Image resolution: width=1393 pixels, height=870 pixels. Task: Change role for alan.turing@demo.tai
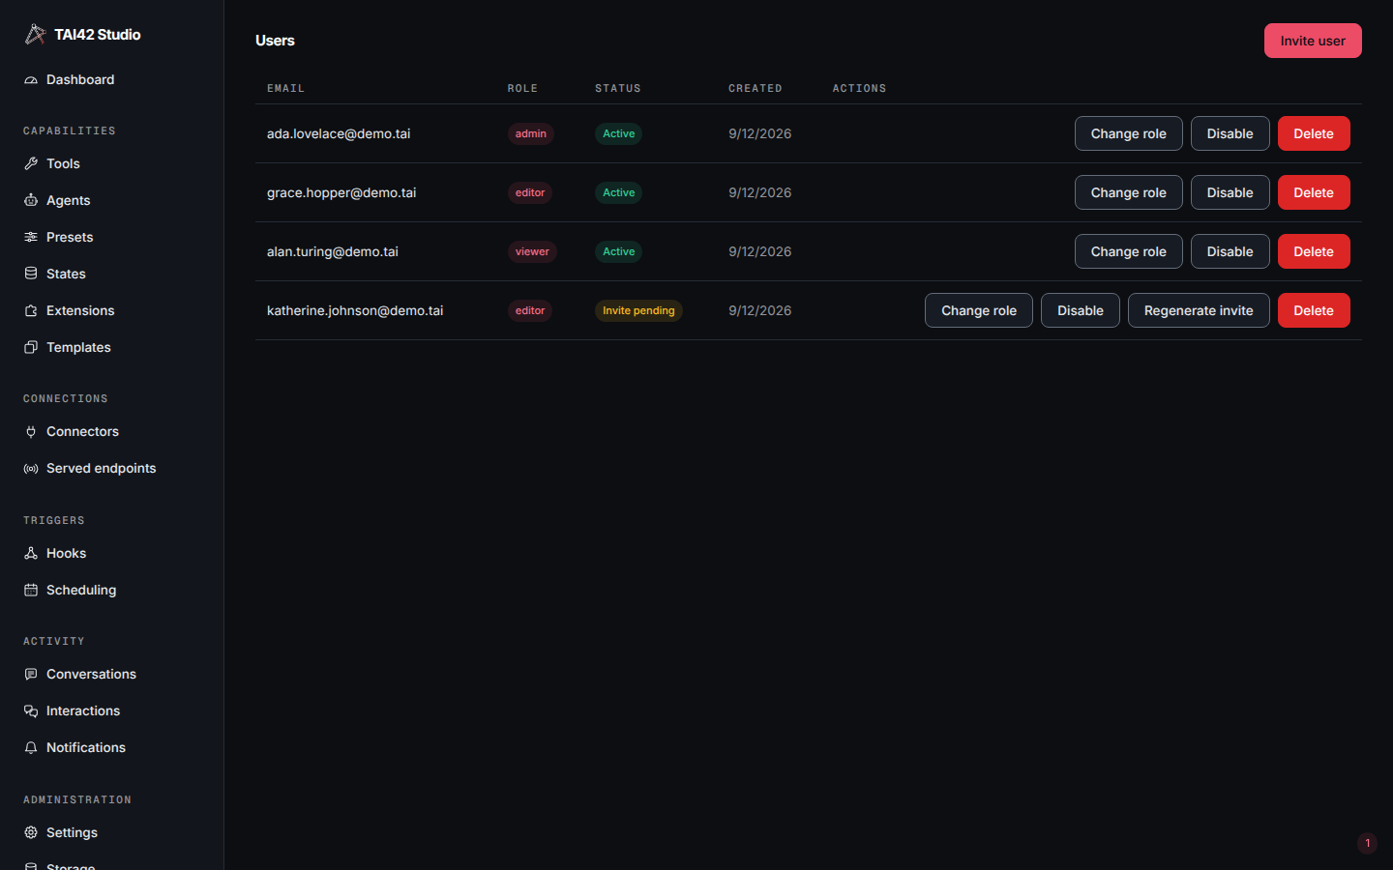click(1128, 251)
